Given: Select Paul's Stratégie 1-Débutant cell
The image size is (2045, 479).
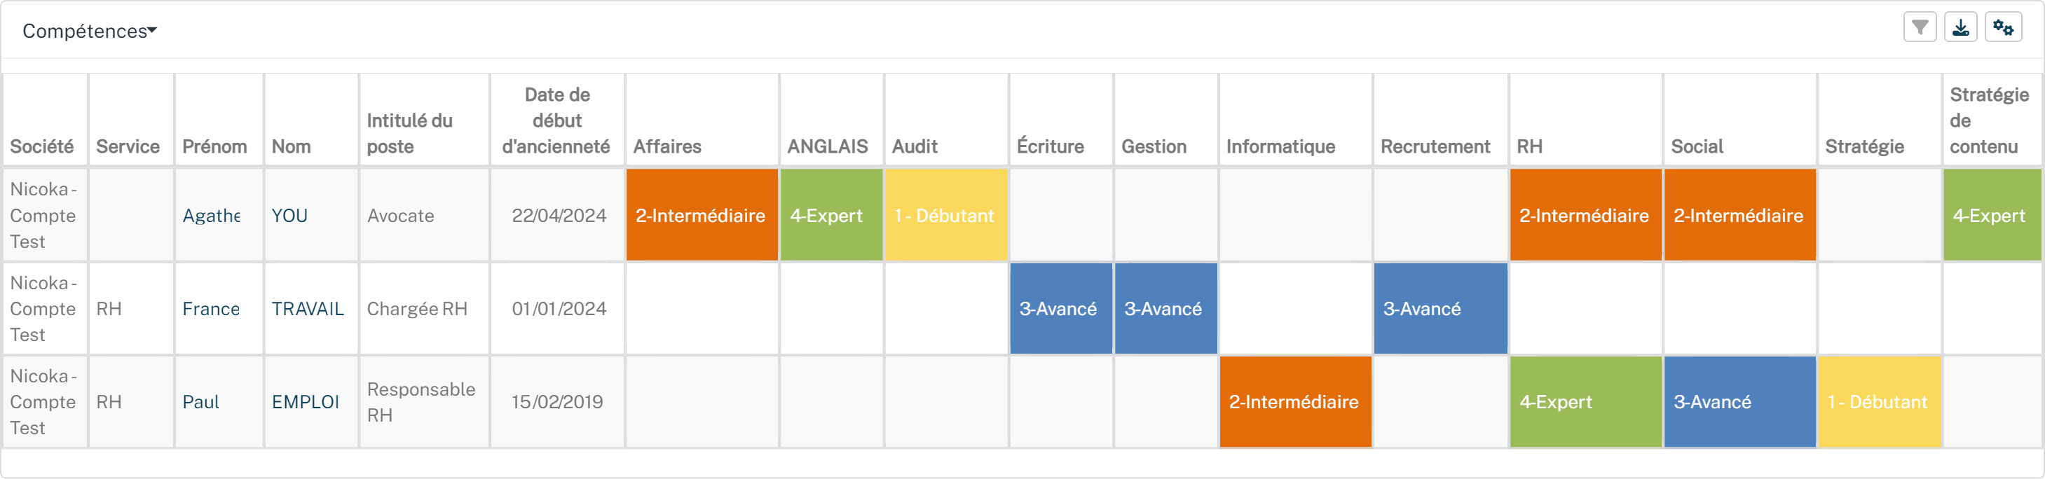Looking at the screenshot, I should coord(1879,402).
